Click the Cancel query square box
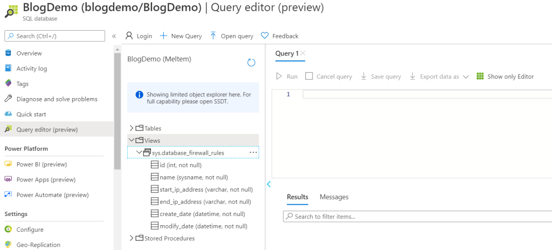This screenshot has height=250, width=552. [x=309, y=77]
